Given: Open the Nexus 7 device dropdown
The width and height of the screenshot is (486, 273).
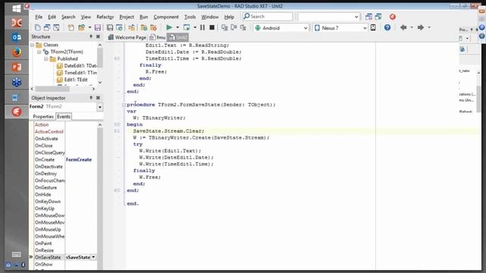Looking at the screenshot, I should tap(364, 28).
